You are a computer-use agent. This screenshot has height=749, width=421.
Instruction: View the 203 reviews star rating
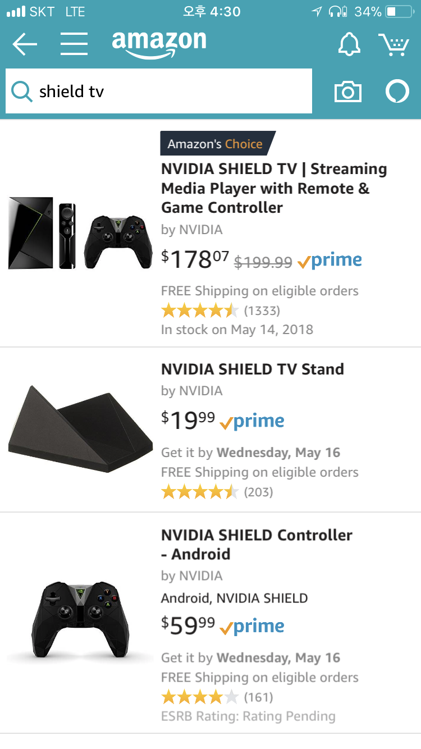[199, 492]
